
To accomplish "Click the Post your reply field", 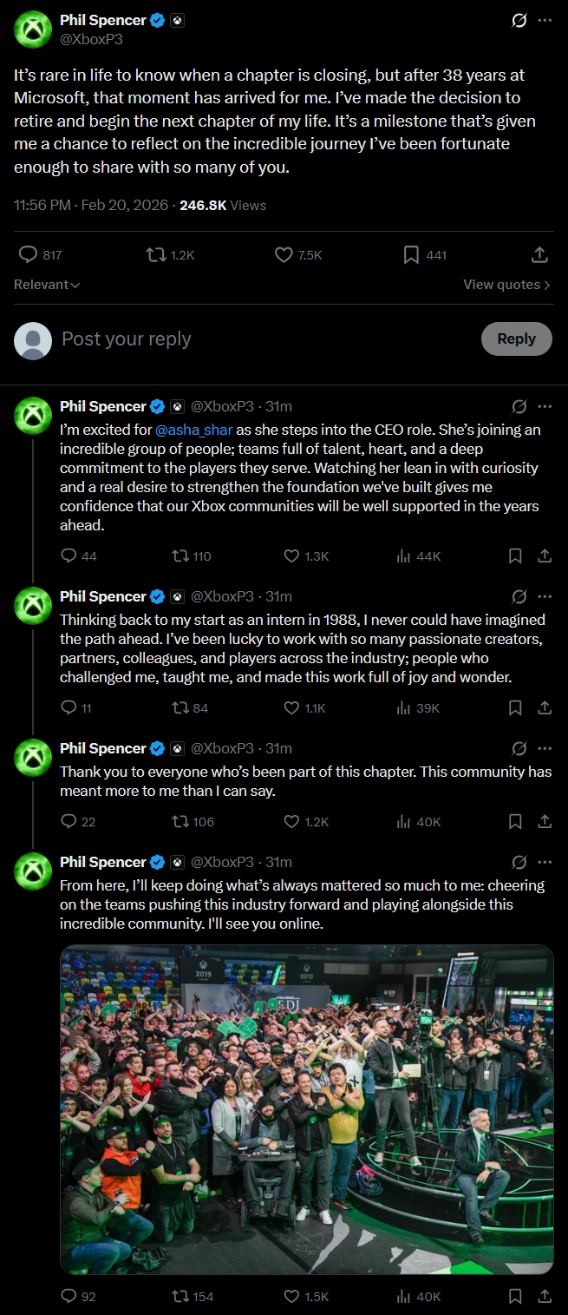I will pos(260,339).
